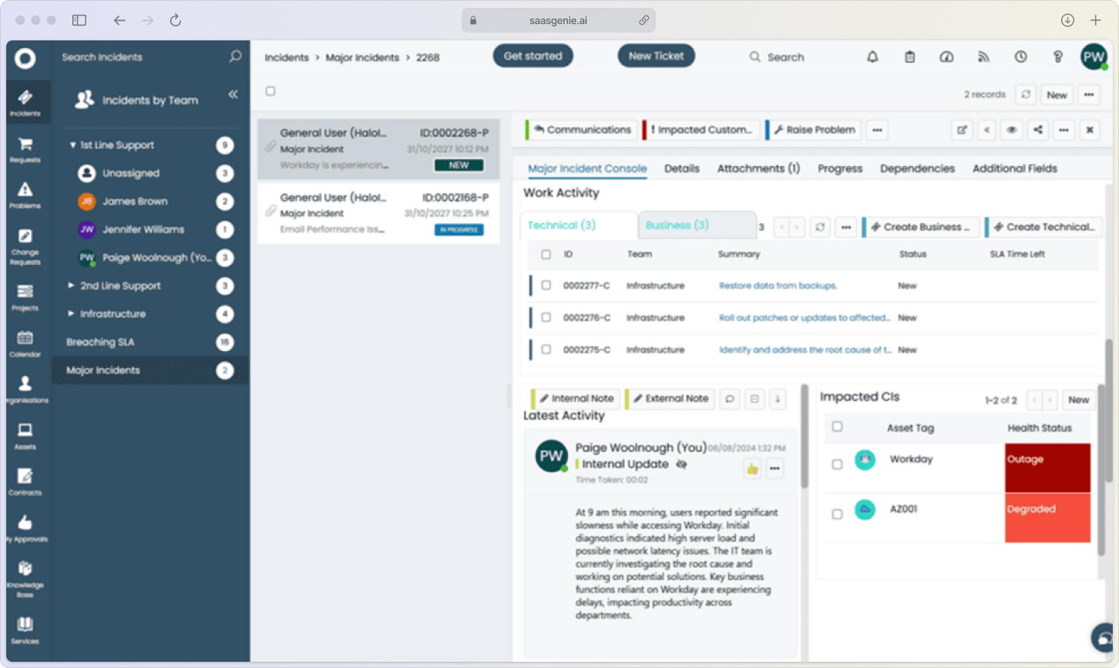Click the New Ticket button
Image resolution: width=1119 pixels, height=668 pixels.
pyautogui.click(x=657, y=56)
